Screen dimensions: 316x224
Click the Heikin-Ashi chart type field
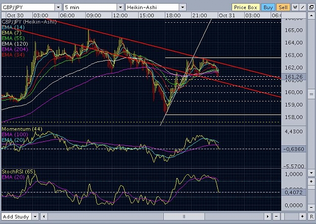pos(153,8)
